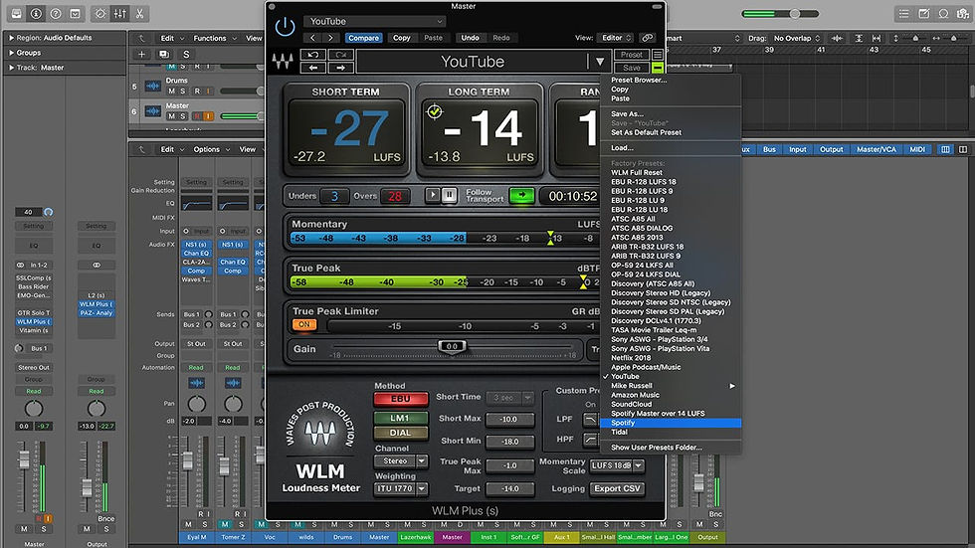Screen dimensions: 975x548
Task: Go to previous plugin setting chevron
Action: [x=313, y=38]
